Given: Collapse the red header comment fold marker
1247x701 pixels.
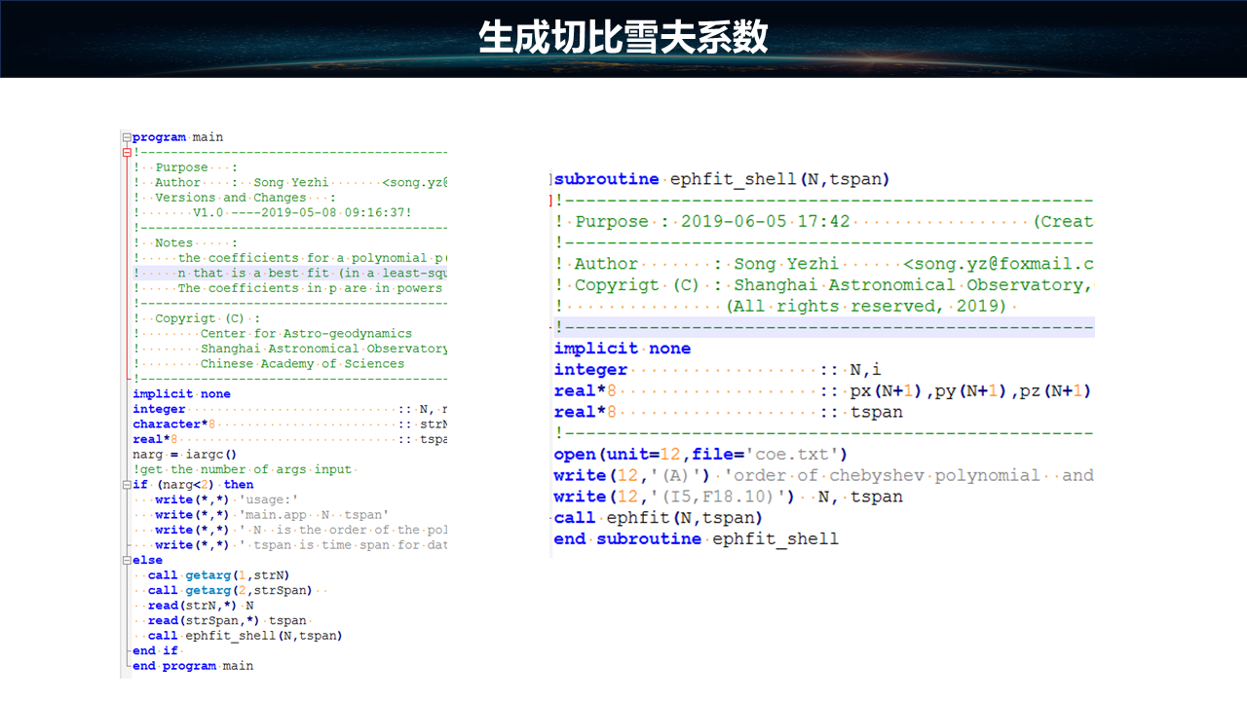Looking at the screenshot, I should tap(126, 152).
